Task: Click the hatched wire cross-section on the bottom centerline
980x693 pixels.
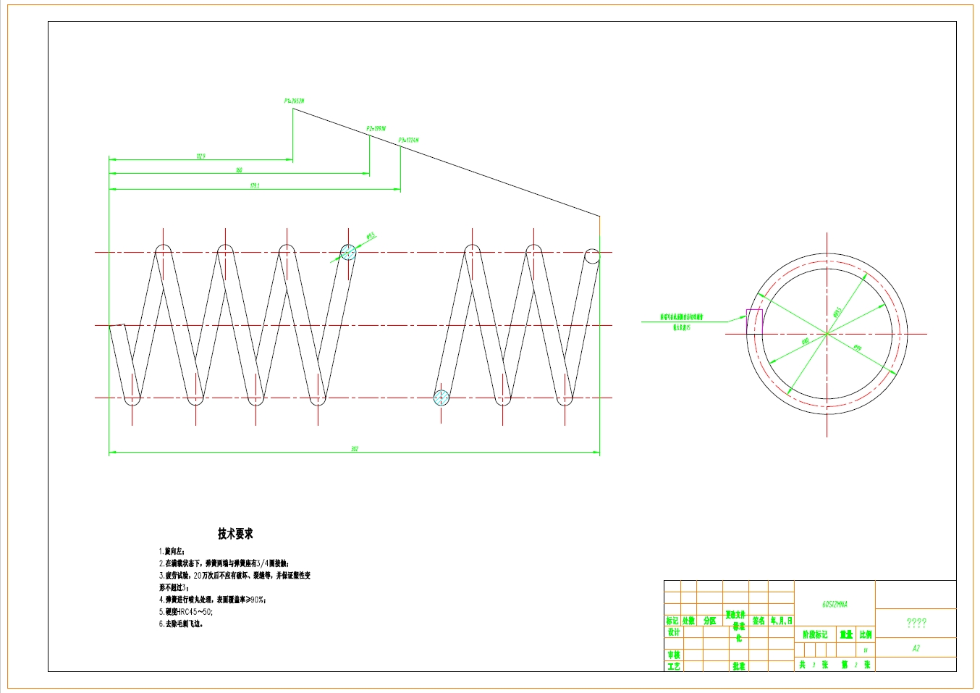Action: click(441, 398)
